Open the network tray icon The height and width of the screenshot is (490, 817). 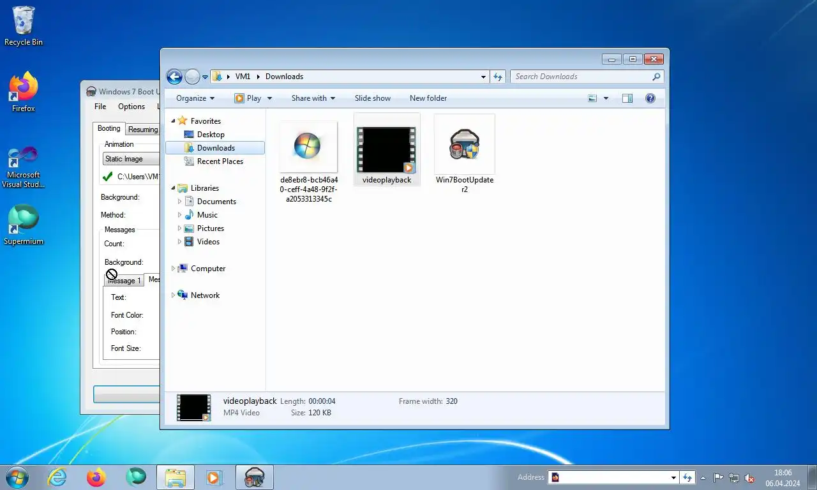point(734,478)
